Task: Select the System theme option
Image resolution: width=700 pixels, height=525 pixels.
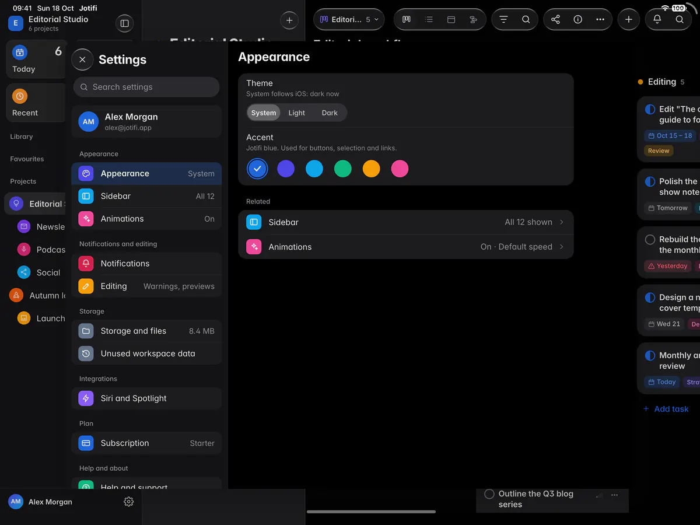Action: pos(264,113)
